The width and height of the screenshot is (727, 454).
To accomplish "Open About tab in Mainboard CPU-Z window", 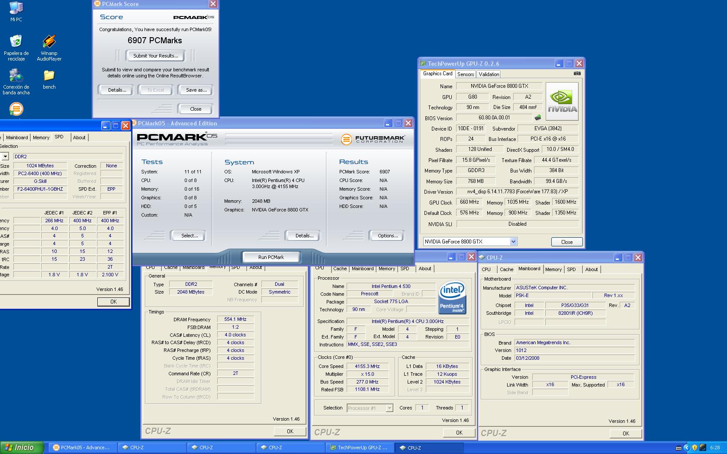I will [591, 269].
